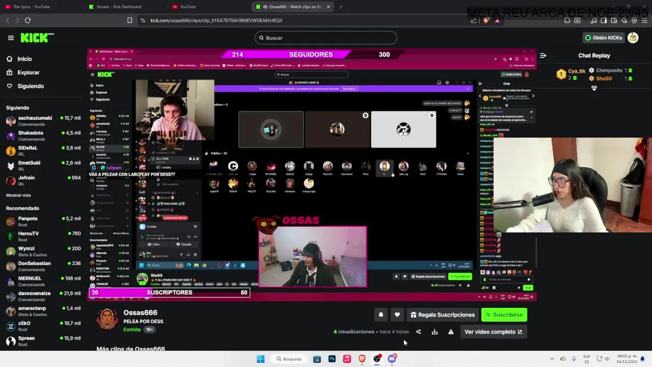652x367 pixels.
Task: Report this clip with the warning icon
Action: [x=451, y=332]
